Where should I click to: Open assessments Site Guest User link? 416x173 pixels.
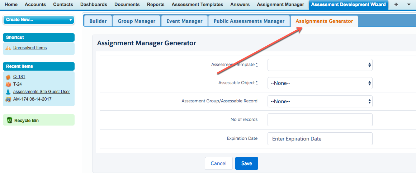pyautogui.click(x=42, y=92)
